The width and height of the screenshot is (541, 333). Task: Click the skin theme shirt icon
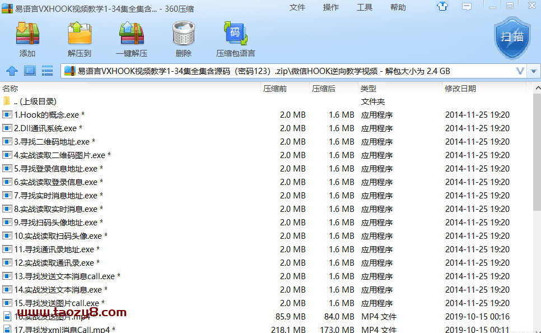442,7
